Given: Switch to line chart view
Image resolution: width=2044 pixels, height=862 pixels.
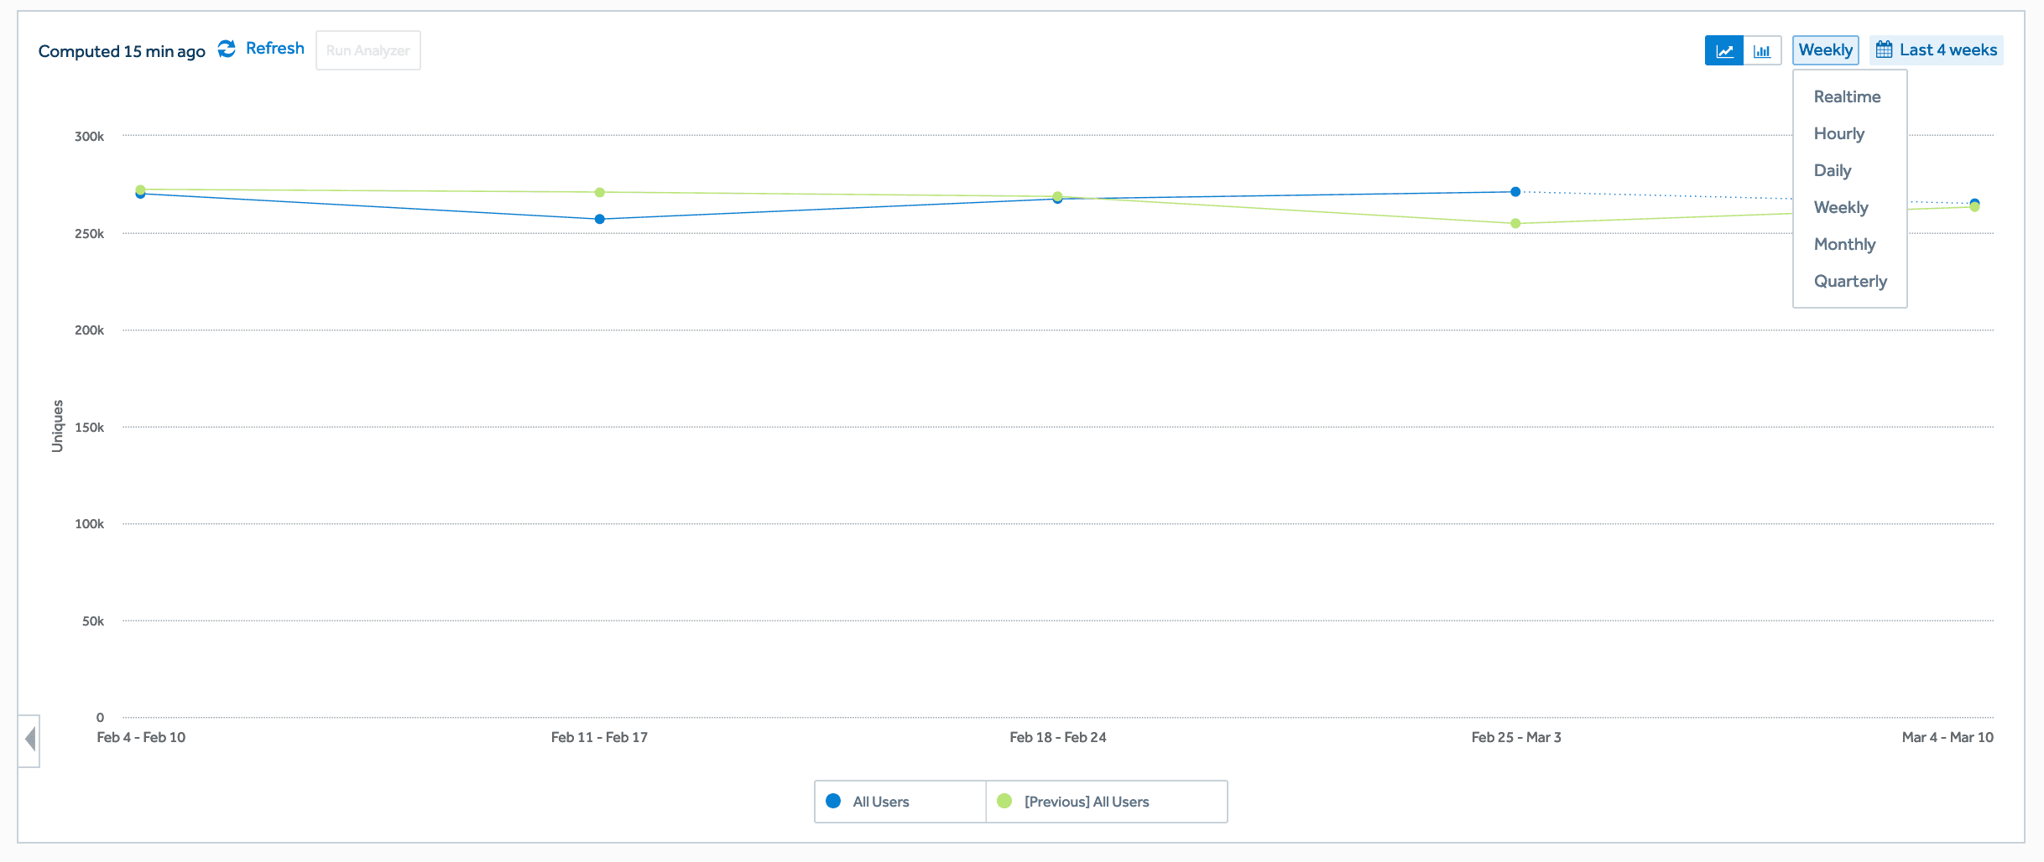Looking at the screenshot, I should pos(1724,50).
